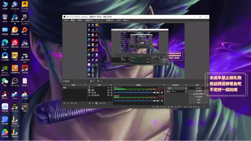Move scene down in Scenes panel
This screenshot has height=141, width=251.
click(x=75, y=103)
